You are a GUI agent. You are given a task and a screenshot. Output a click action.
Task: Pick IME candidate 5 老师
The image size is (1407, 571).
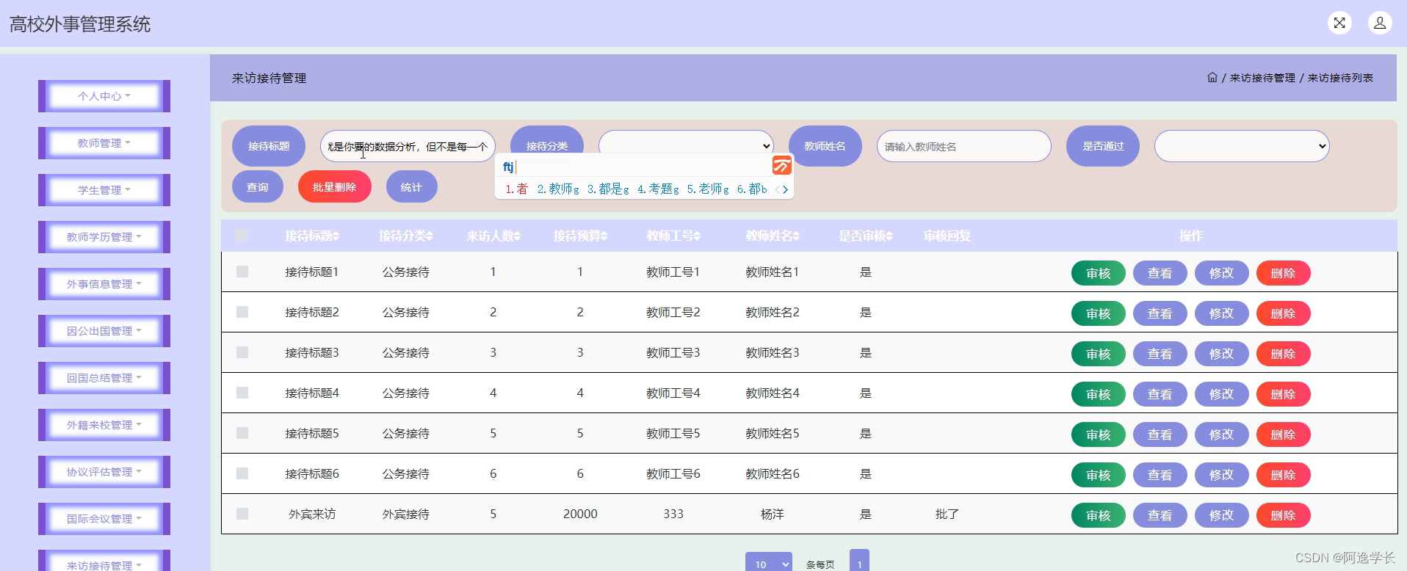click(x=708, y=189)
